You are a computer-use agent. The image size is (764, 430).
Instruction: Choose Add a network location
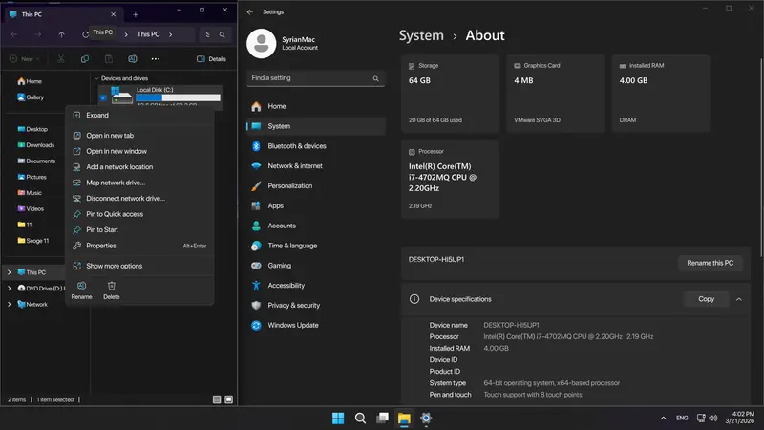(x=139, y=166)
